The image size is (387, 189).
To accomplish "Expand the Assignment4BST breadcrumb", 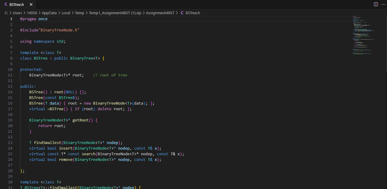I will pos(160,13).
